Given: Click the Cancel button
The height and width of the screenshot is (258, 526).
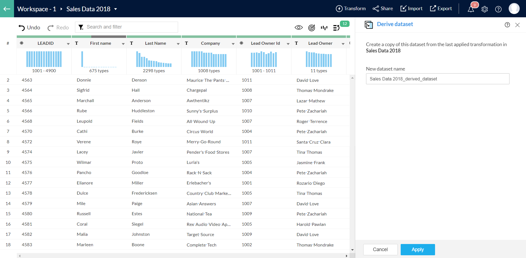Looking at the screenshot, I should [380, 249].
